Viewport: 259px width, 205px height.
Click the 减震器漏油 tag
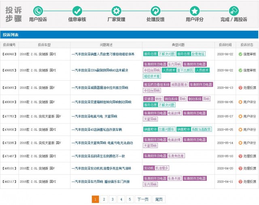click(179, 85)
